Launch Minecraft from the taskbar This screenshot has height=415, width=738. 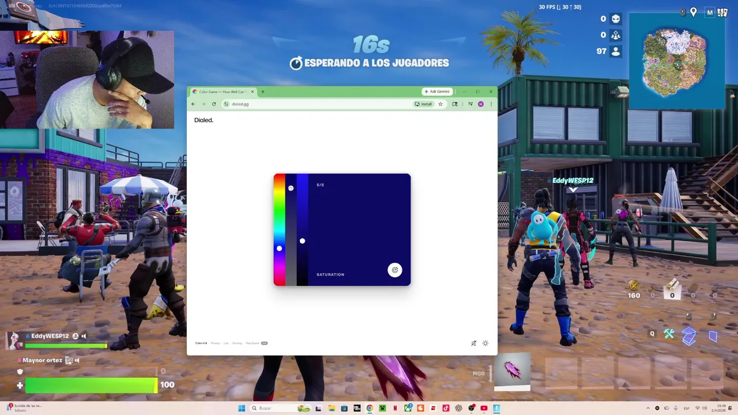[382, 408]
